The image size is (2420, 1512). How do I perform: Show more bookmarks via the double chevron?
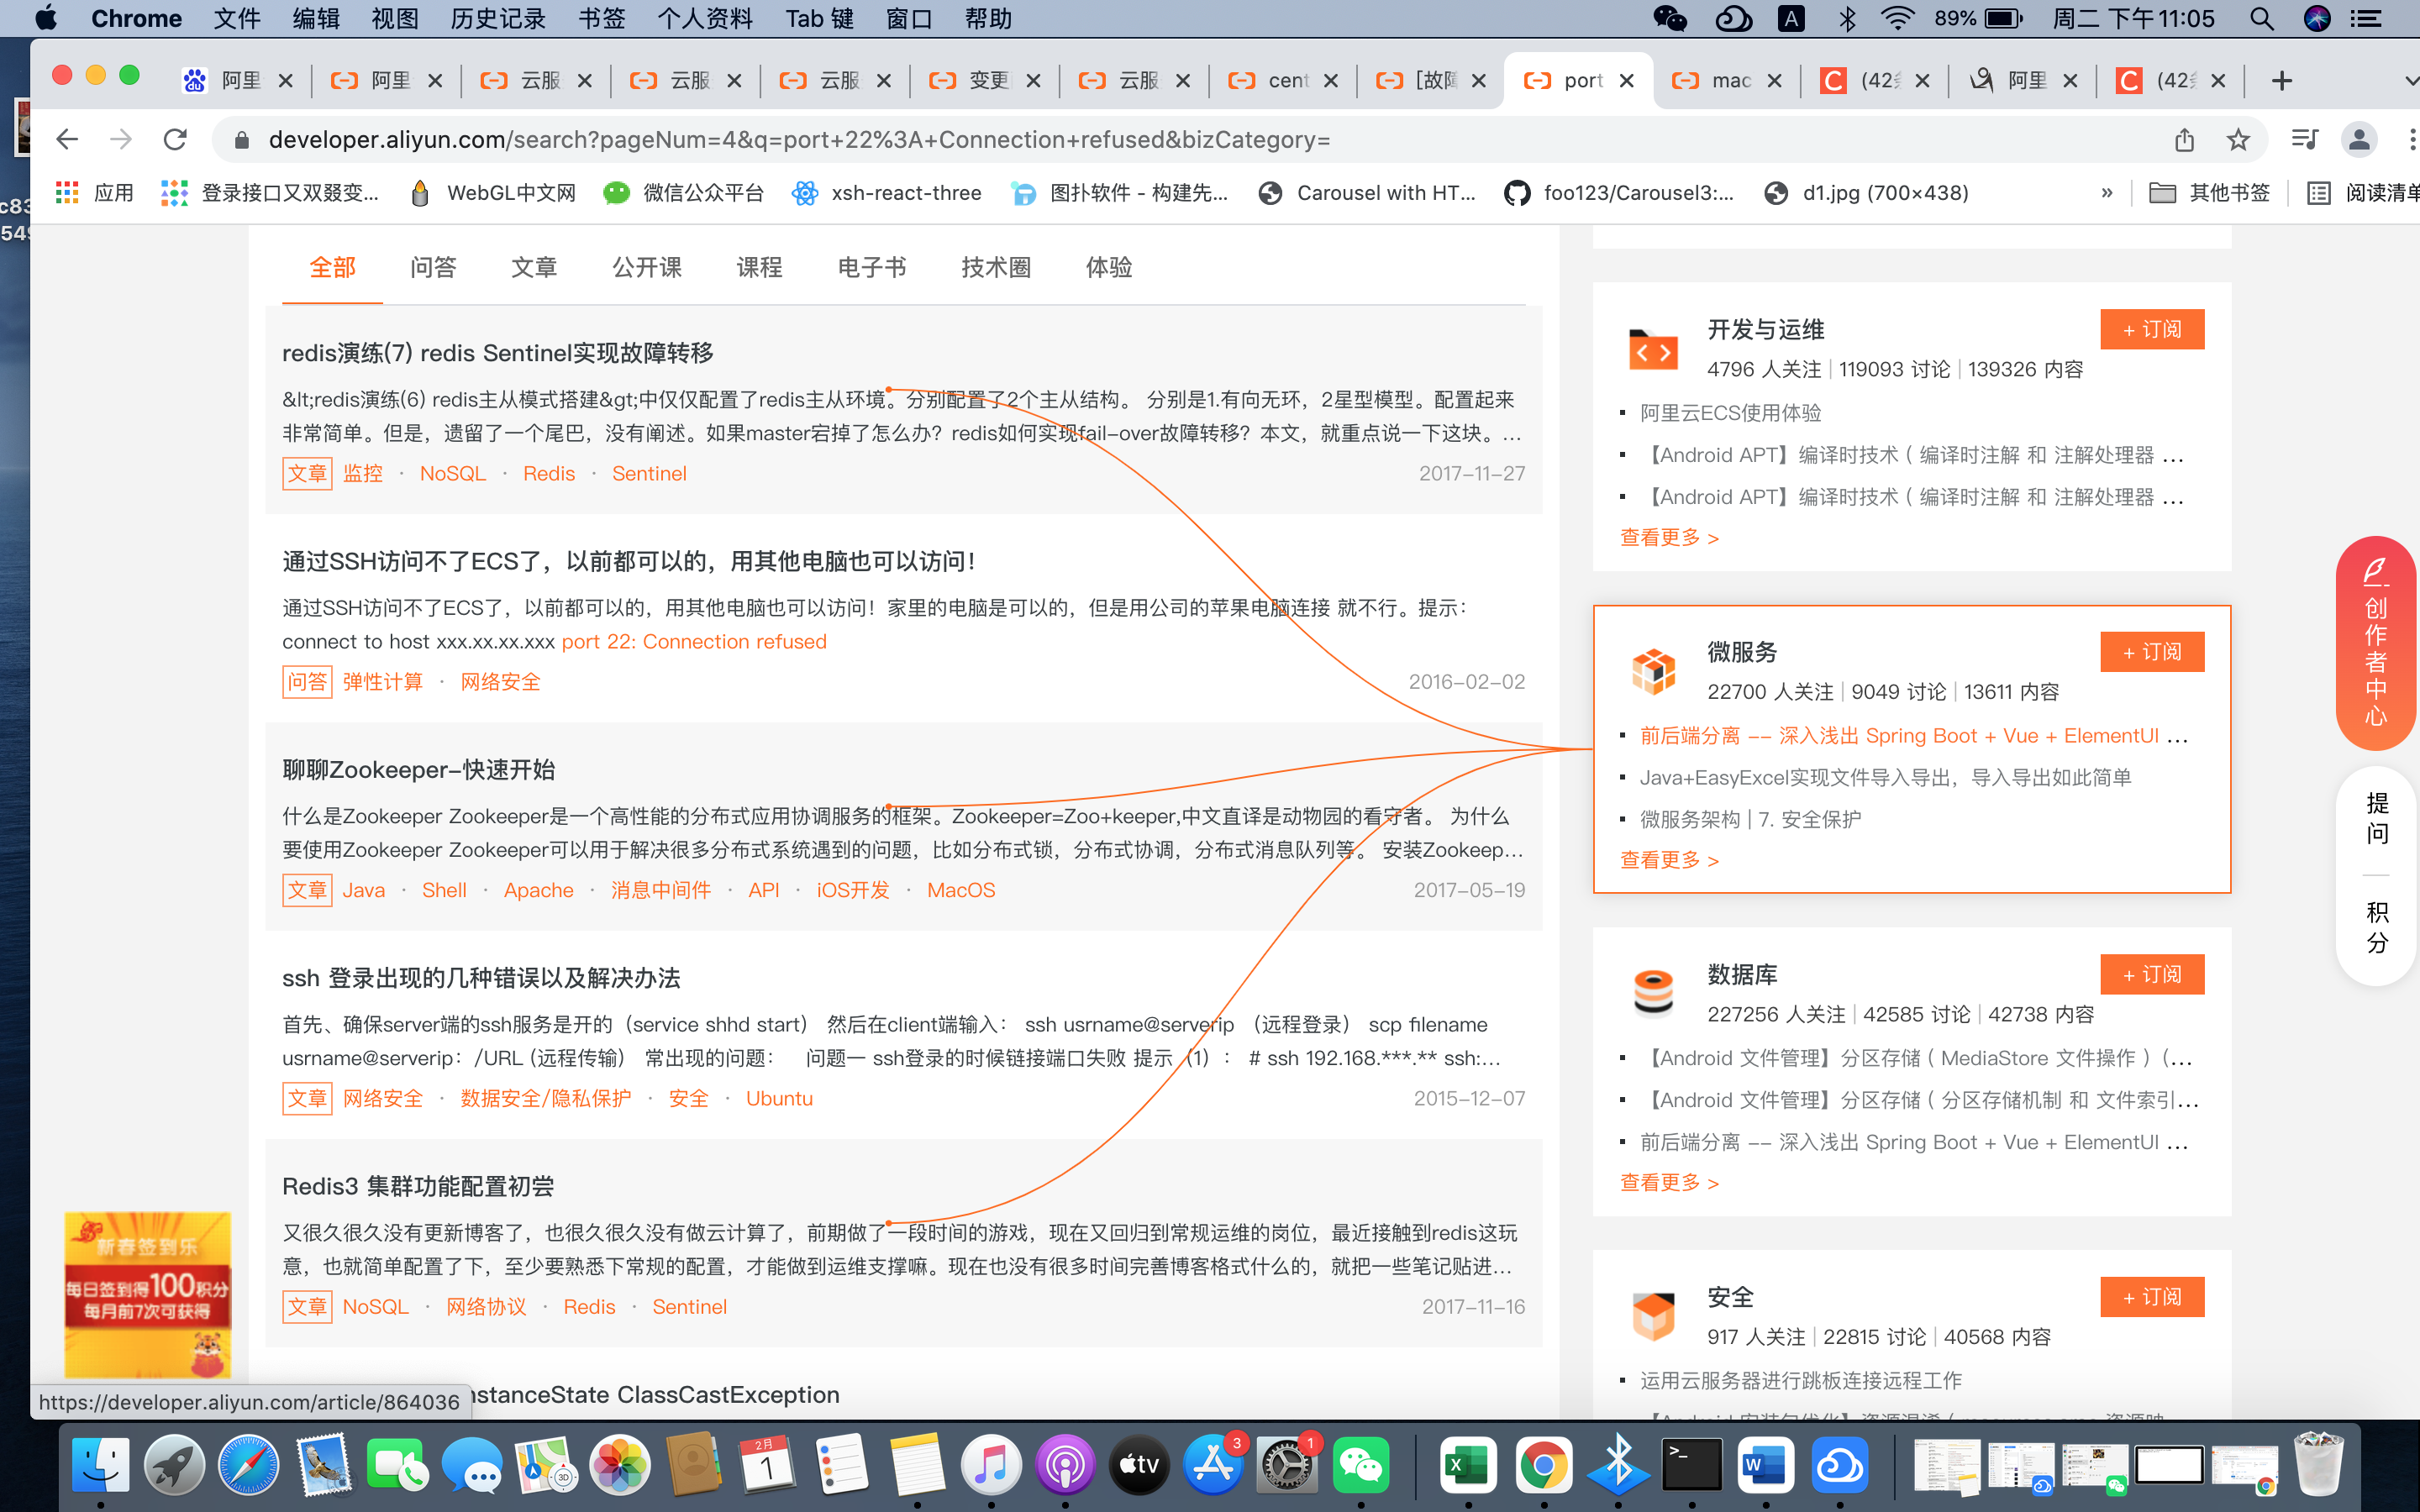tap(2107, 193)
